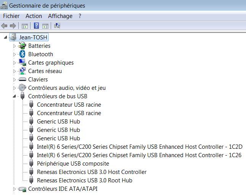Click the Bluetooth category icon
The image size is (246, 195).
pos(22,54)
